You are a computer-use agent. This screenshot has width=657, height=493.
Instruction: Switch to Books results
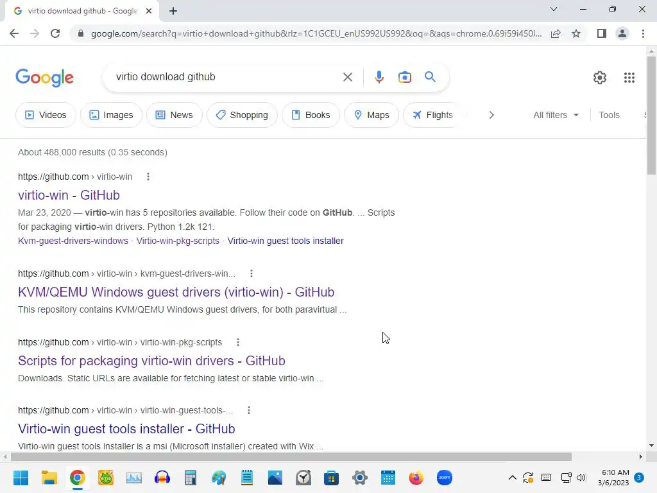click(311, 115)
